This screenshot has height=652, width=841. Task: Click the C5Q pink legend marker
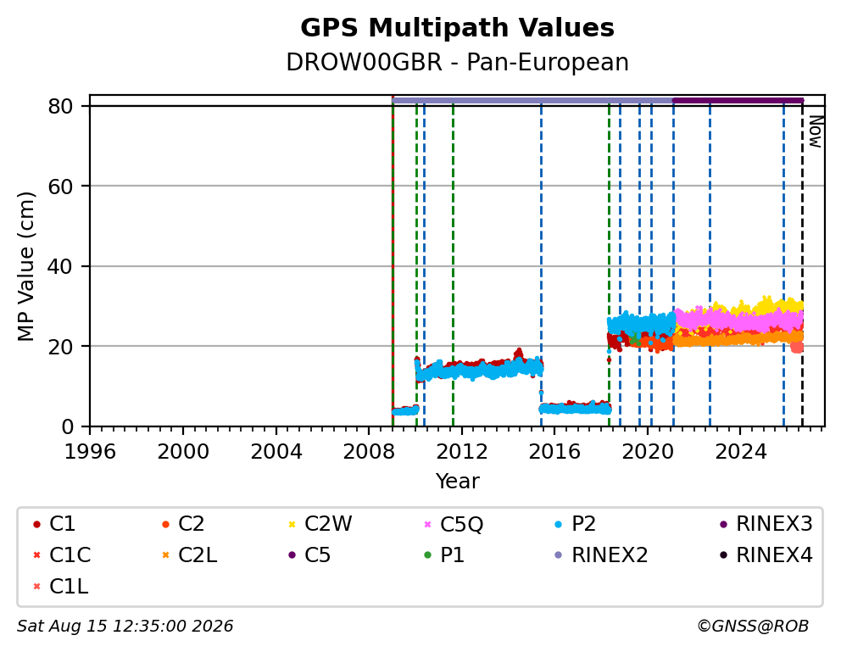427,524
